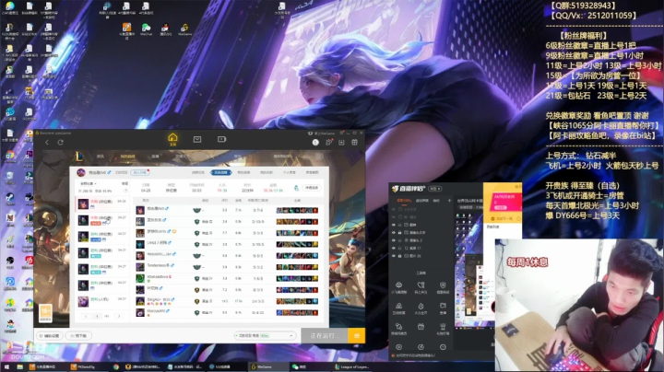Click the second-row rightmost tool icon
664x372 pixels.
point(443,306)
